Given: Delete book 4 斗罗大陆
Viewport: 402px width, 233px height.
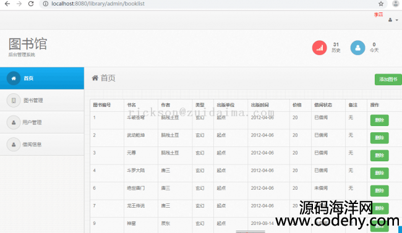Looking at the screenshot, I should pos(380,173).
